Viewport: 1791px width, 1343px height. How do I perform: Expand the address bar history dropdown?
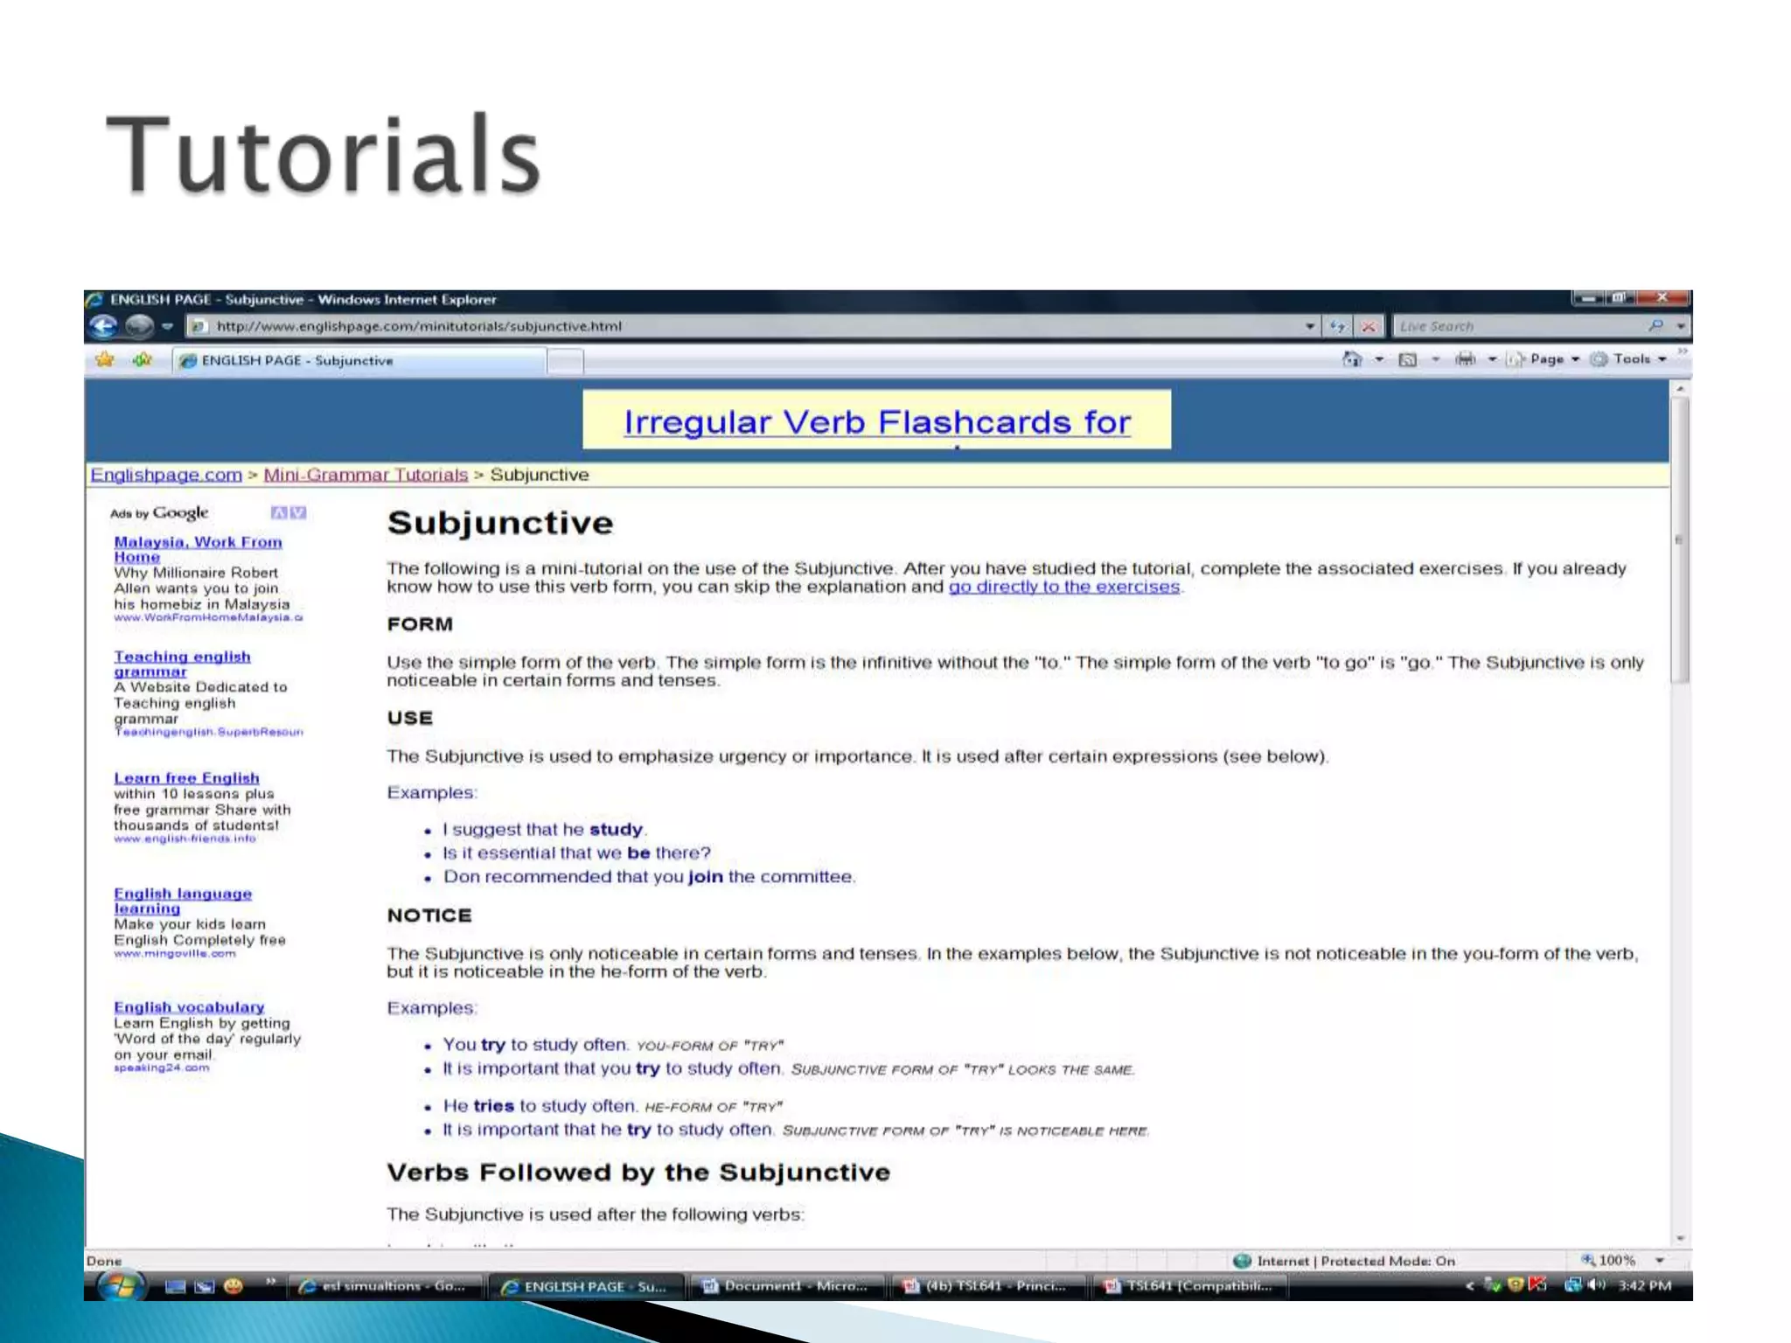(x=1309, y=326)
